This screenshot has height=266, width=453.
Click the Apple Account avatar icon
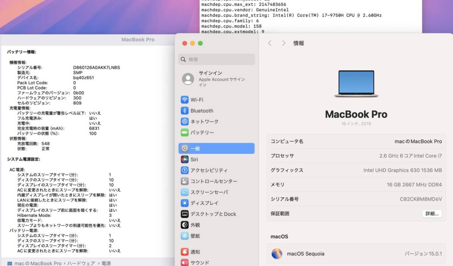(x=188, y=79)
